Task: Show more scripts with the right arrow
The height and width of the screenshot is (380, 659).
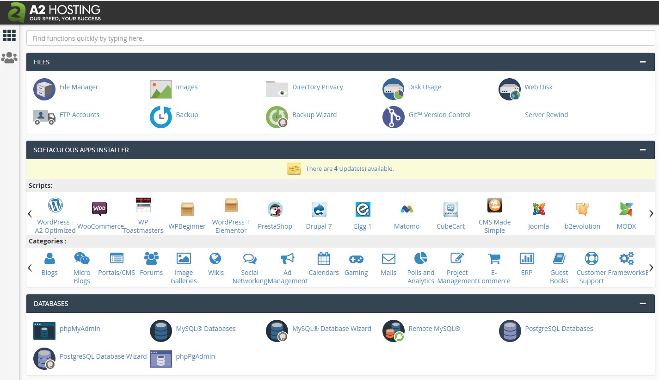Action: pyautogui.click(x=651, y=213)
